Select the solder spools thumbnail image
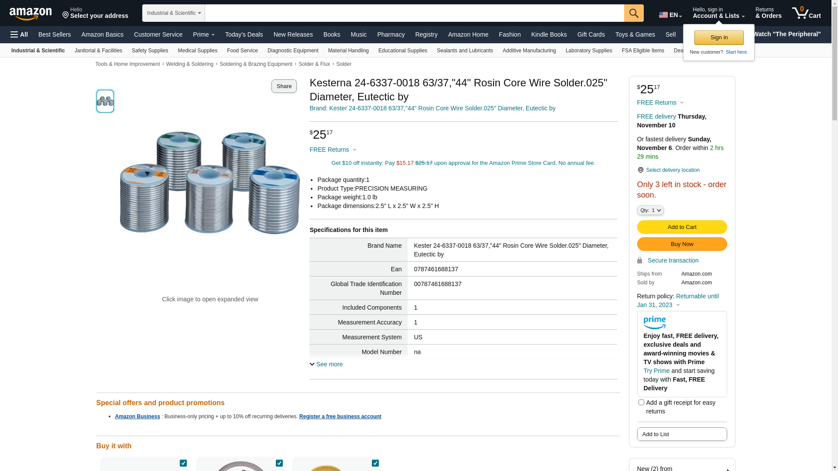This screenshot has height=471, width=838. click(105, 101)
